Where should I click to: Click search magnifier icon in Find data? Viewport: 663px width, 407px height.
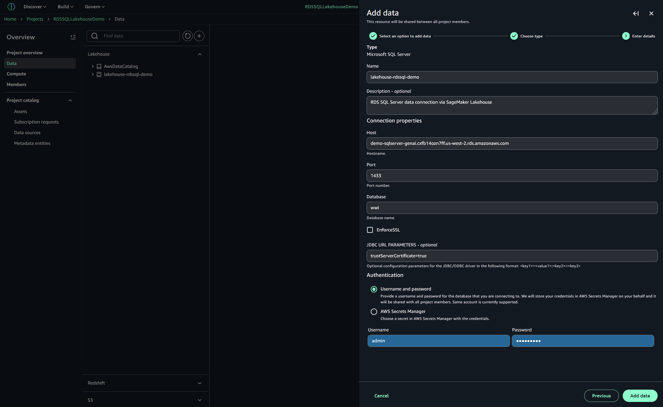click(95, 36)
